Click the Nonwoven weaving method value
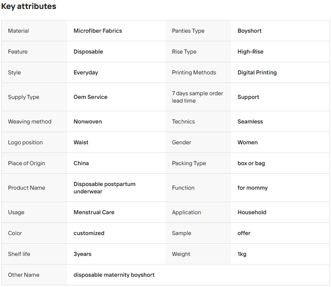Screen dimensions: 331x287 point(88,121)
